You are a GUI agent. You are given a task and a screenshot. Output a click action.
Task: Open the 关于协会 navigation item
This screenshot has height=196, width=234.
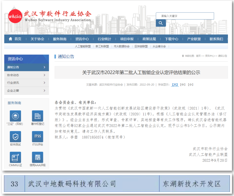(37, 39)
